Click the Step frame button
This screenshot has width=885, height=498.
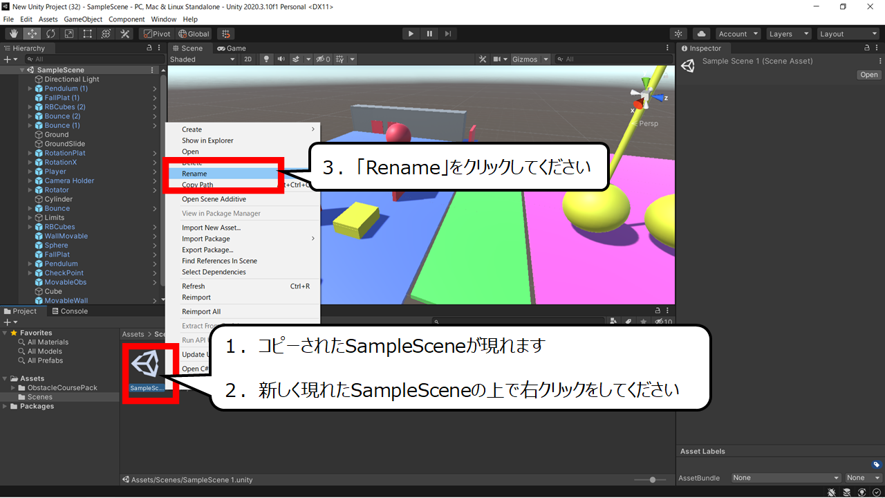448,34
